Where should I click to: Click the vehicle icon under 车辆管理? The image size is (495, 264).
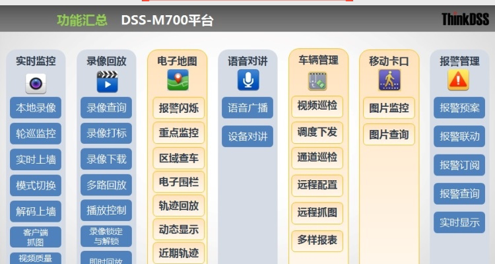tap(317, 81)
